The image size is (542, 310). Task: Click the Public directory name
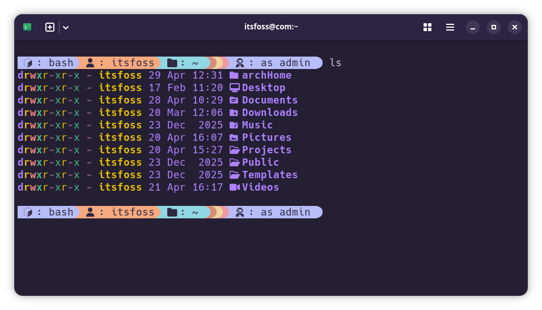[260, 162]
